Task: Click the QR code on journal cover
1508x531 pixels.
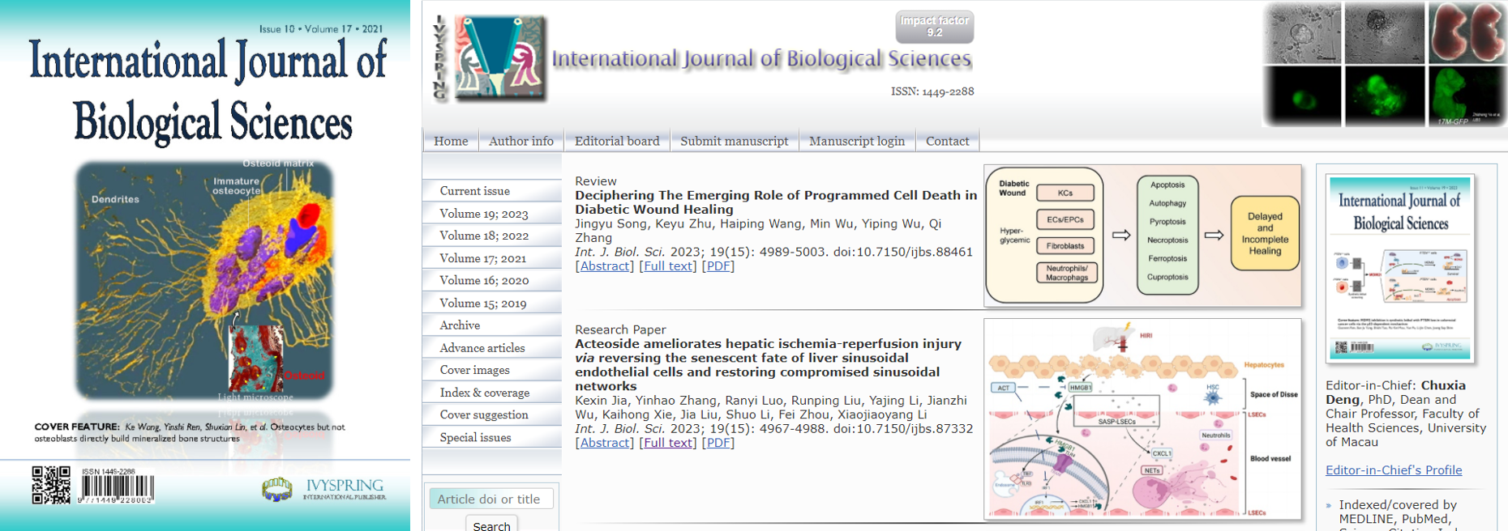Action: click(x=51, y=485)
